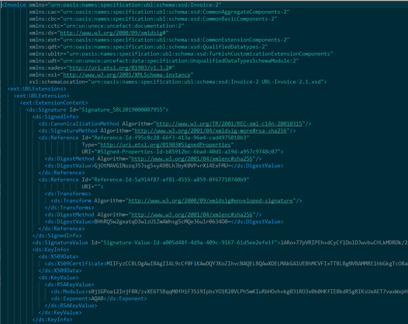The image size is (408, 324).
Task: Click the ds:SignatureValue opening tag
Action: 60,242
